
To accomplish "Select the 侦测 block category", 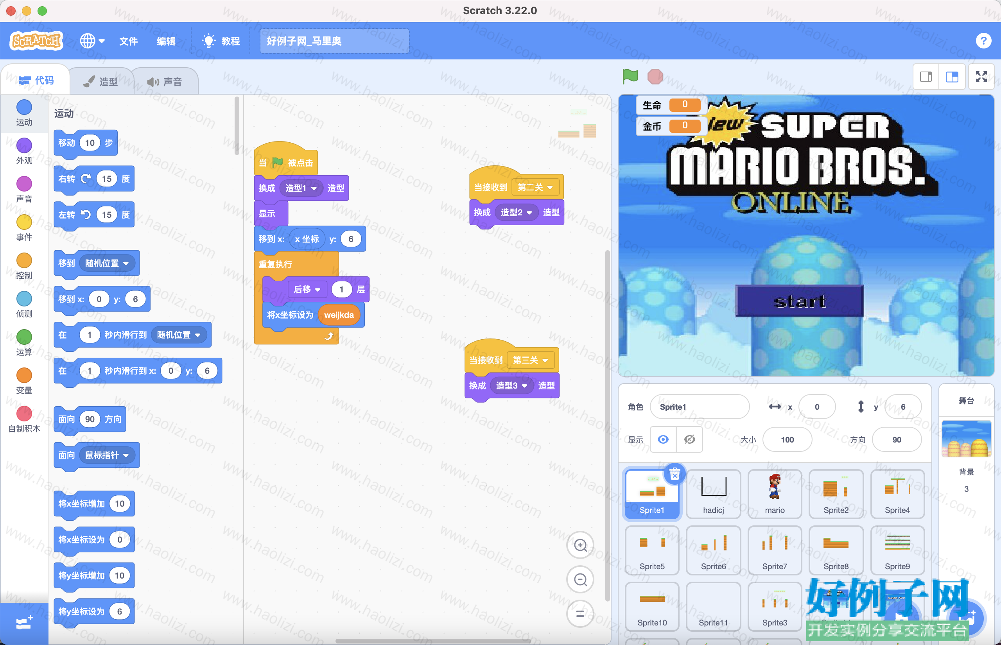I will click(x=24, y=305).
